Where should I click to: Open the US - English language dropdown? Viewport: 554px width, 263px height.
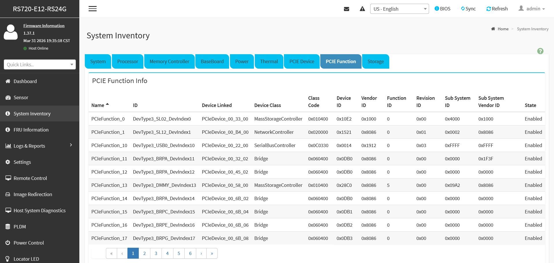(399, 9)
